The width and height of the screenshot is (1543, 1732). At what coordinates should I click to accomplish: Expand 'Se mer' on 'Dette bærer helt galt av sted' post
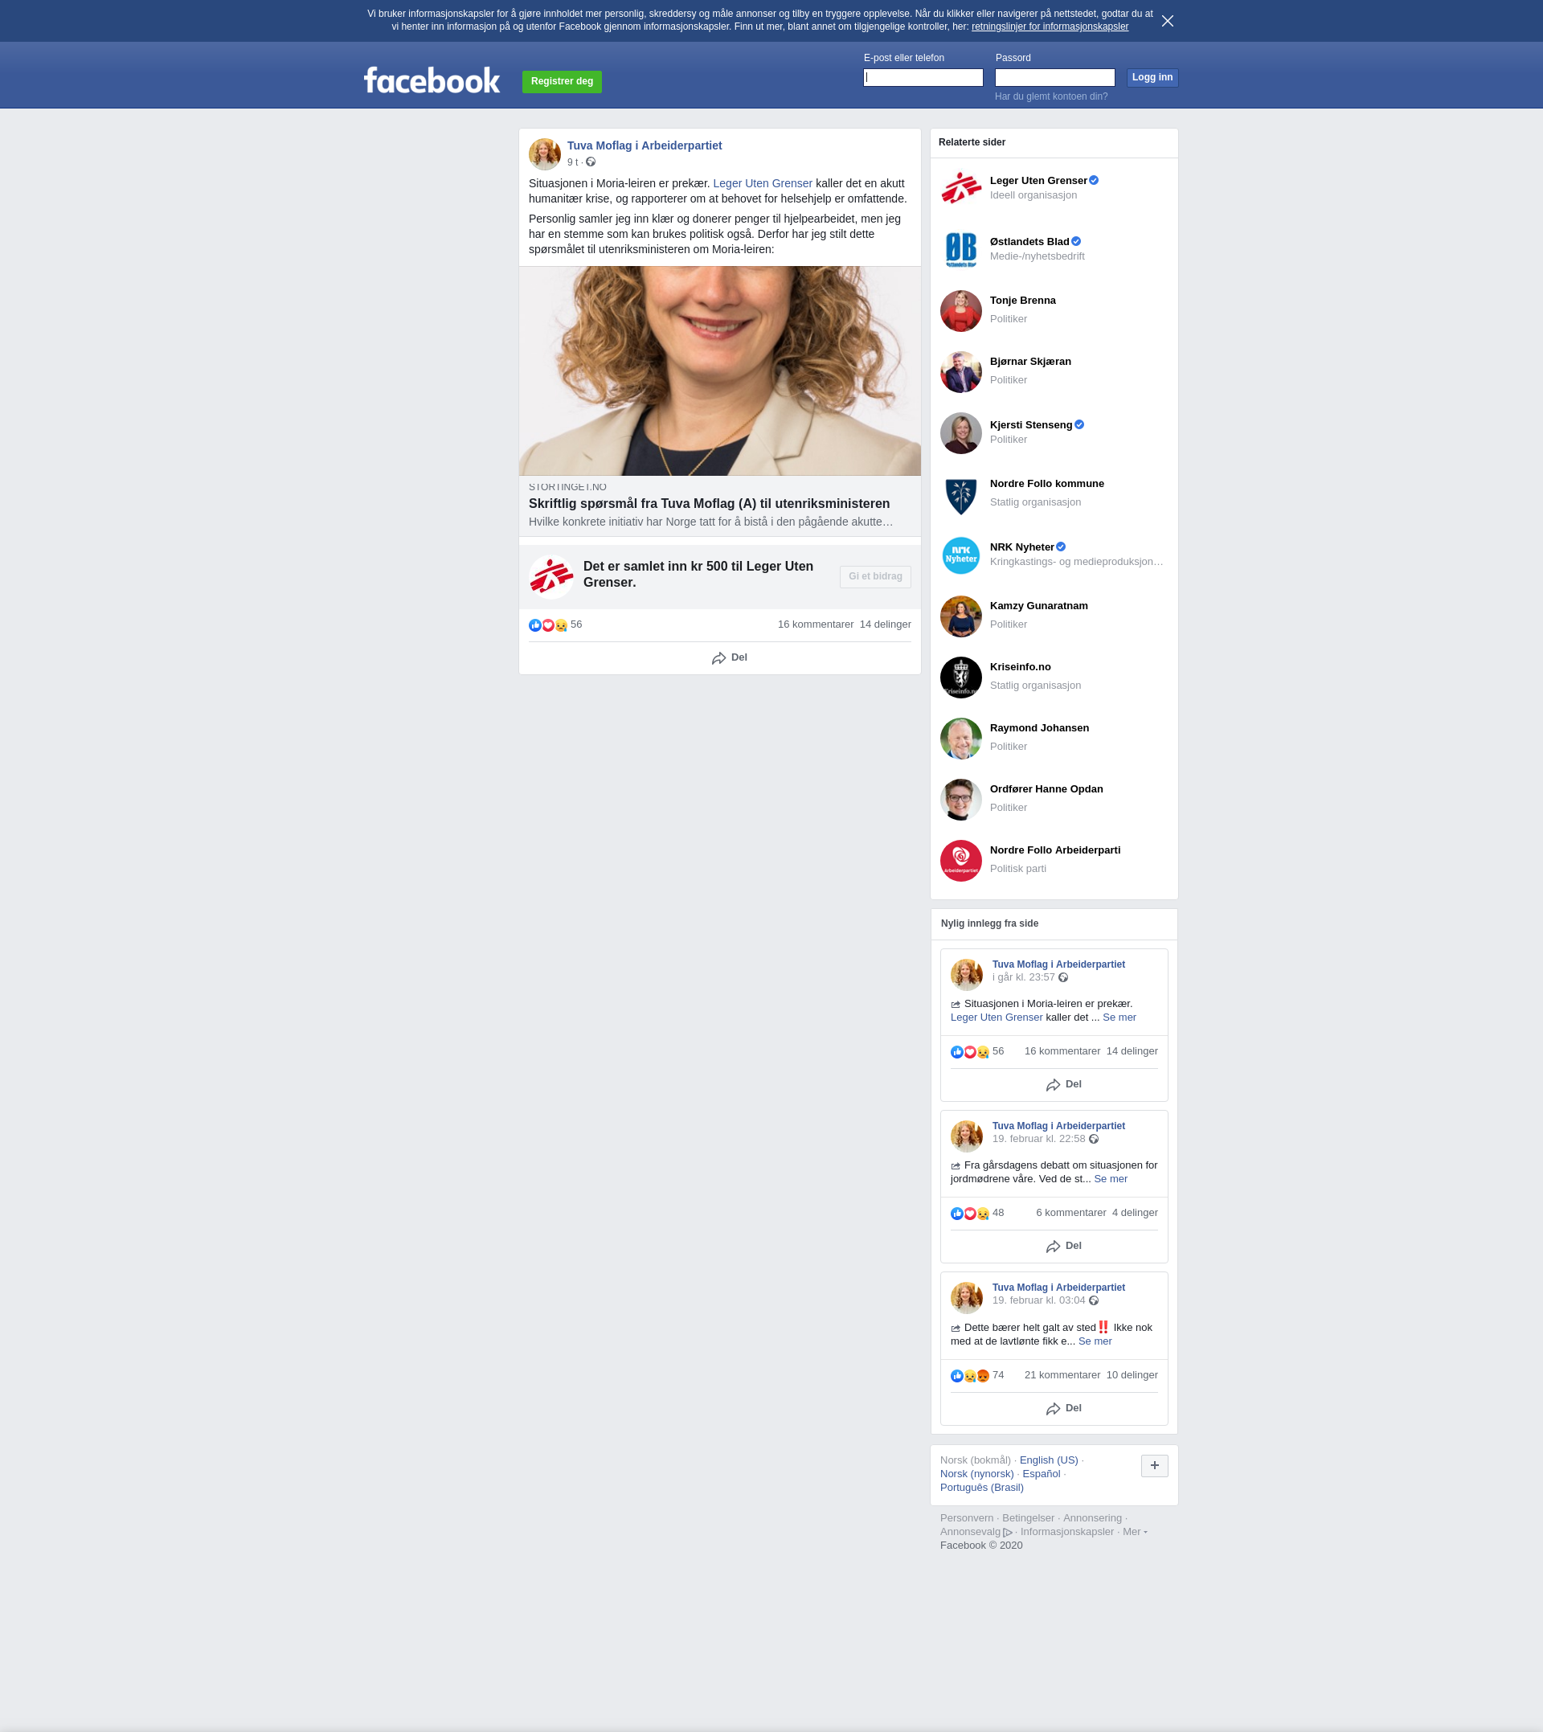tap(1095, 1341)
